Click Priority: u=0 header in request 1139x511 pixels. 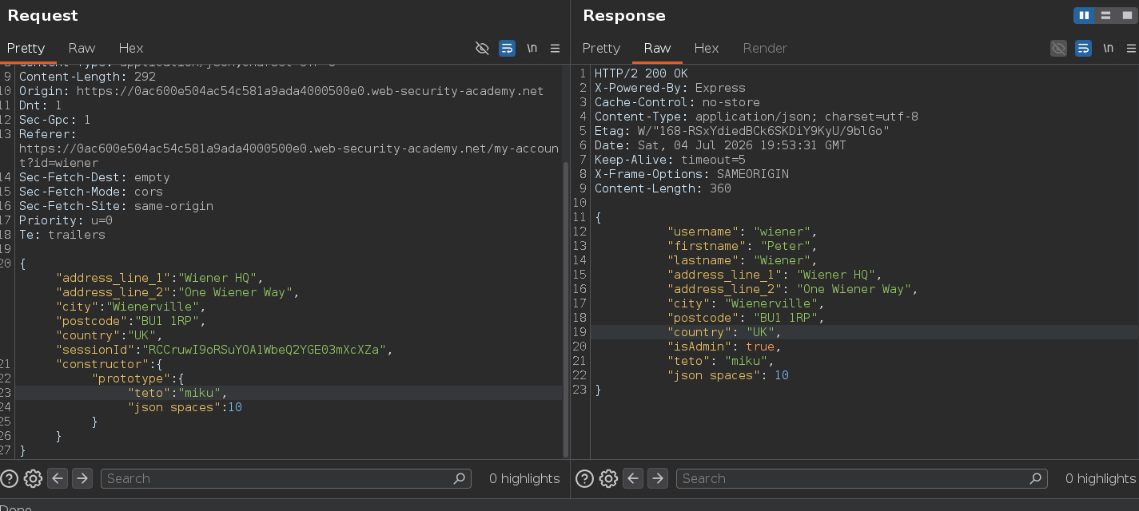(66, 220)
